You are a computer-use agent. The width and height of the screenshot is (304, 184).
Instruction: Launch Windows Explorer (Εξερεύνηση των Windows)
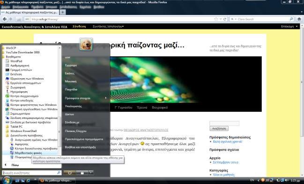coord(25,79)
